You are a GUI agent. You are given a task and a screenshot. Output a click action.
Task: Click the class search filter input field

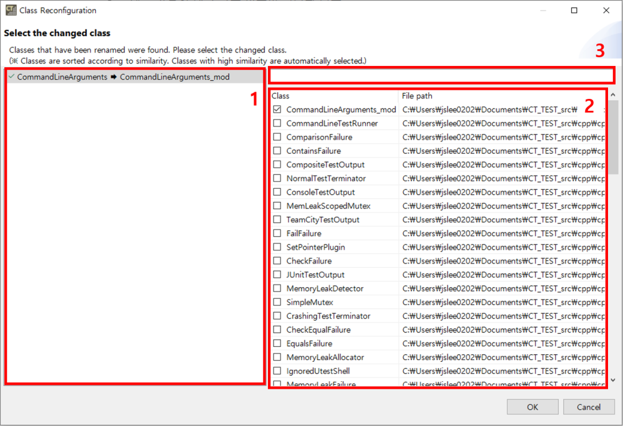[442, 75]
